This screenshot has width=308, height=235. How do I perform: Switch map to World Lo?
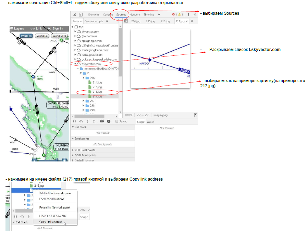(x=42, y=36)
